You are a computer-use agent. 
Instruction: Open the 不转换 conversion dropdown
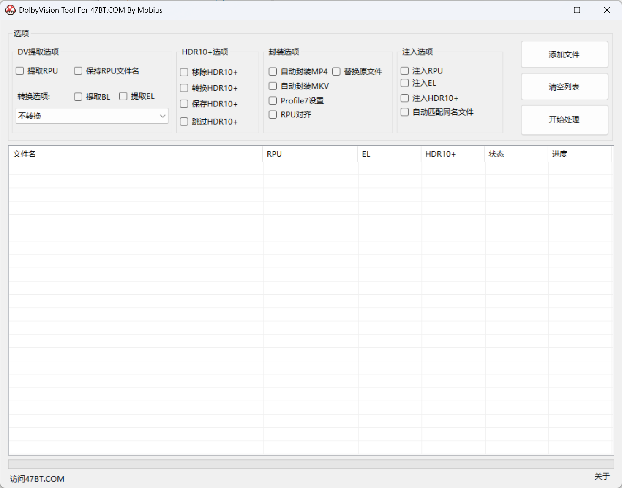coord(92,116)
